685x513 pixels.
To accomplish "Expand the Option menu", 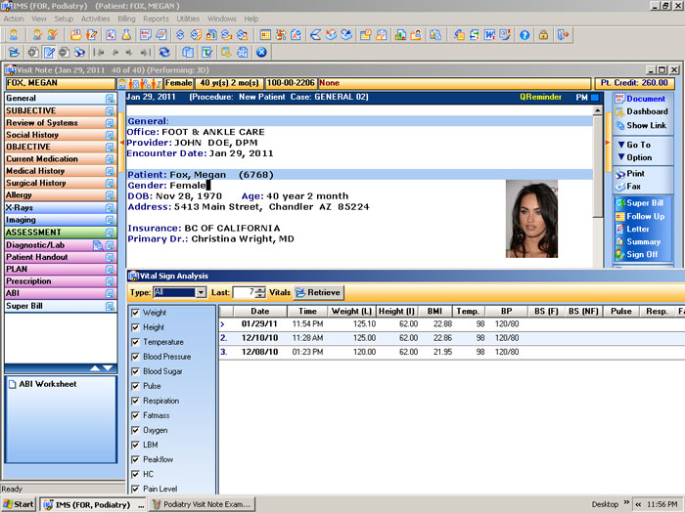I will (635, 157).
